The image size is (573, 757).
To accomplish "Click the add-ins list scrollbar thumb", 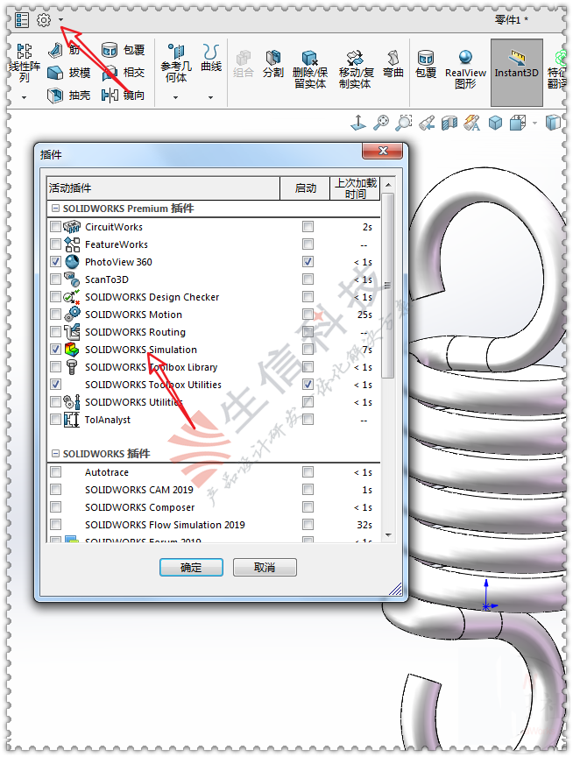I will (x=388, y=286).
